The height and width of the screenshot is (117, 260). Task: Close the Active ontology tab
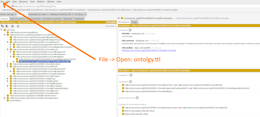[16, 15]
